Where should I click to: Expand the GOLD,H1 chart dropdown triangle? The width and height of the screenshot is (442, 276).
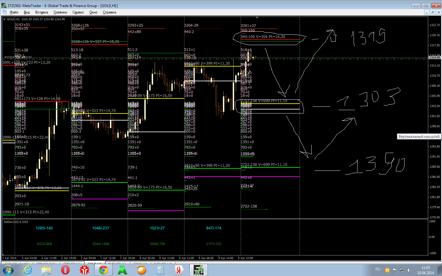[x=5, y=19]
